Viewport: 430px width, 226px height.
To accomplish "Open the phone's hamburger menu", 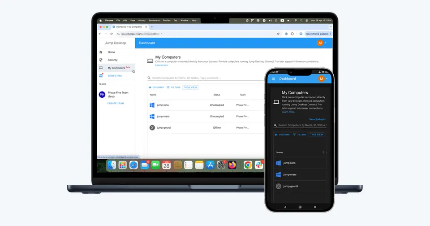I will coord(273,79).
